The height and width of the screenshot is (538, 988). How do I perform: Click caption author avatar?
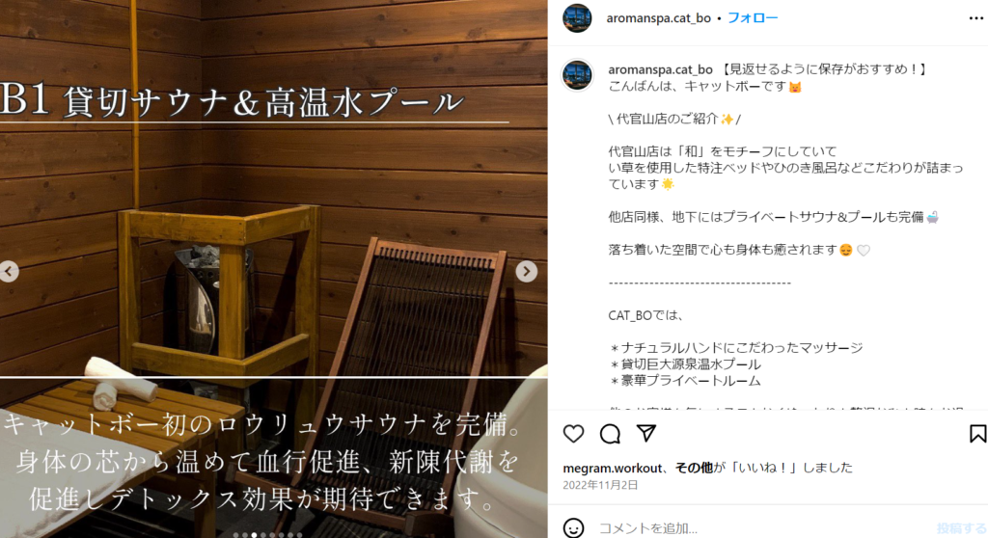tap(577, 75)
